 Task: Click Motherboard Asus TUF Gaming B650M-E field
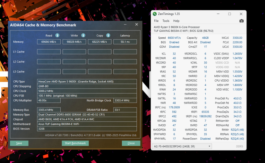click(x=87, y=124)
